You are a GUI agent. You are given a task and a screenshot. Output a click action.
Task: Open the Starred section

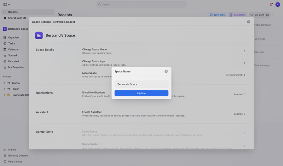[x=12, y=55]
